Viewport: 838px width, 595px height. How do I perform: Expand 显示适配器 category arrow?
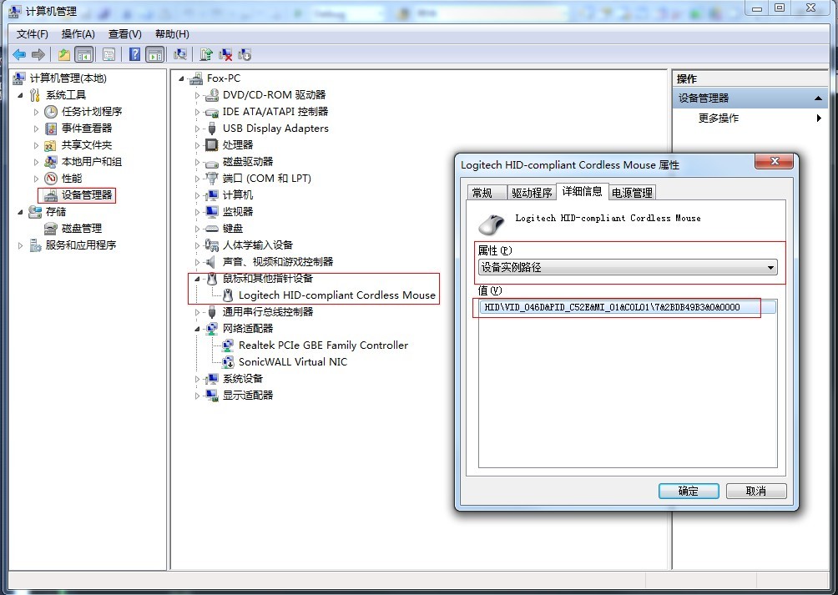click(197, 396)
